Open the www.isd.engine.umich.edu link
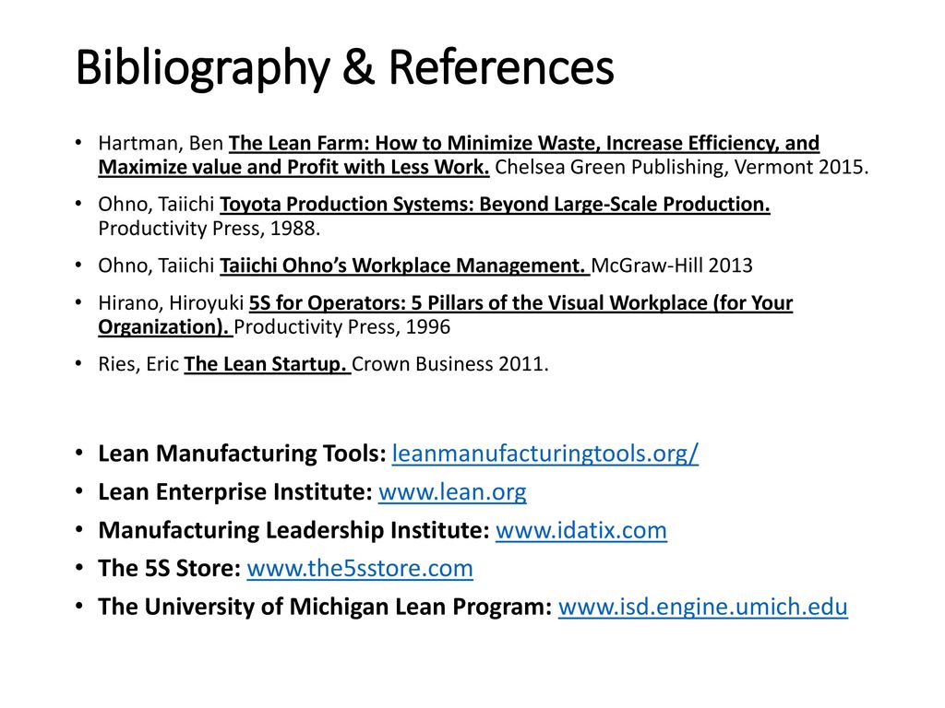Image resolution: width=945 pixels, height=708 pixels. point(702,607)
